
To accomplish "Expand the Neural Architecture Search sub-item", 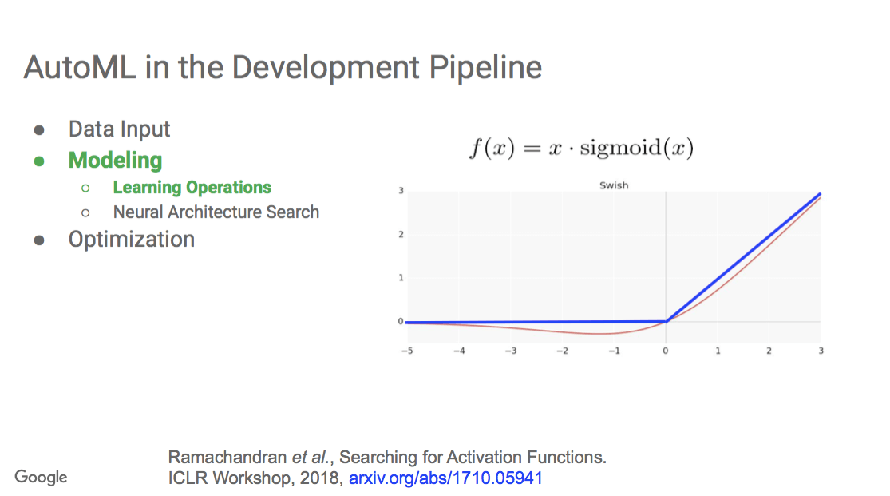I will tap(216, 212).
